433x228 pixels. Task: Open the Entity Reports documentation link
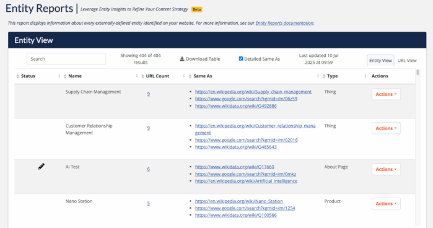(x=284, y=23)
